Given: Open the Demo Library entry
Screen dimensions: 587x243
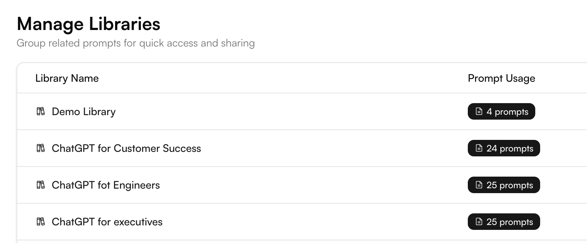Looking at the screenshot, I should click(x=84, y=112).
